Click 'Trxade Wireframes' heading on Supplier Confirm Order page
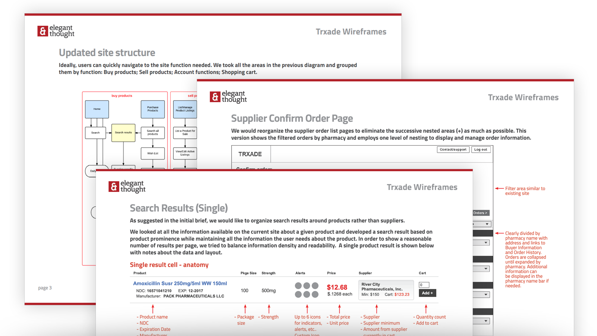 pyautogui.click(x=523, y=97)
